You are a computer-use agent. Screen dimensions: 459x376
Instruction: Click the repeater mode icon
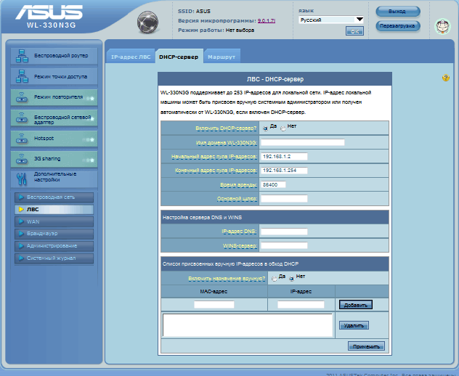(x=21, y=96)
